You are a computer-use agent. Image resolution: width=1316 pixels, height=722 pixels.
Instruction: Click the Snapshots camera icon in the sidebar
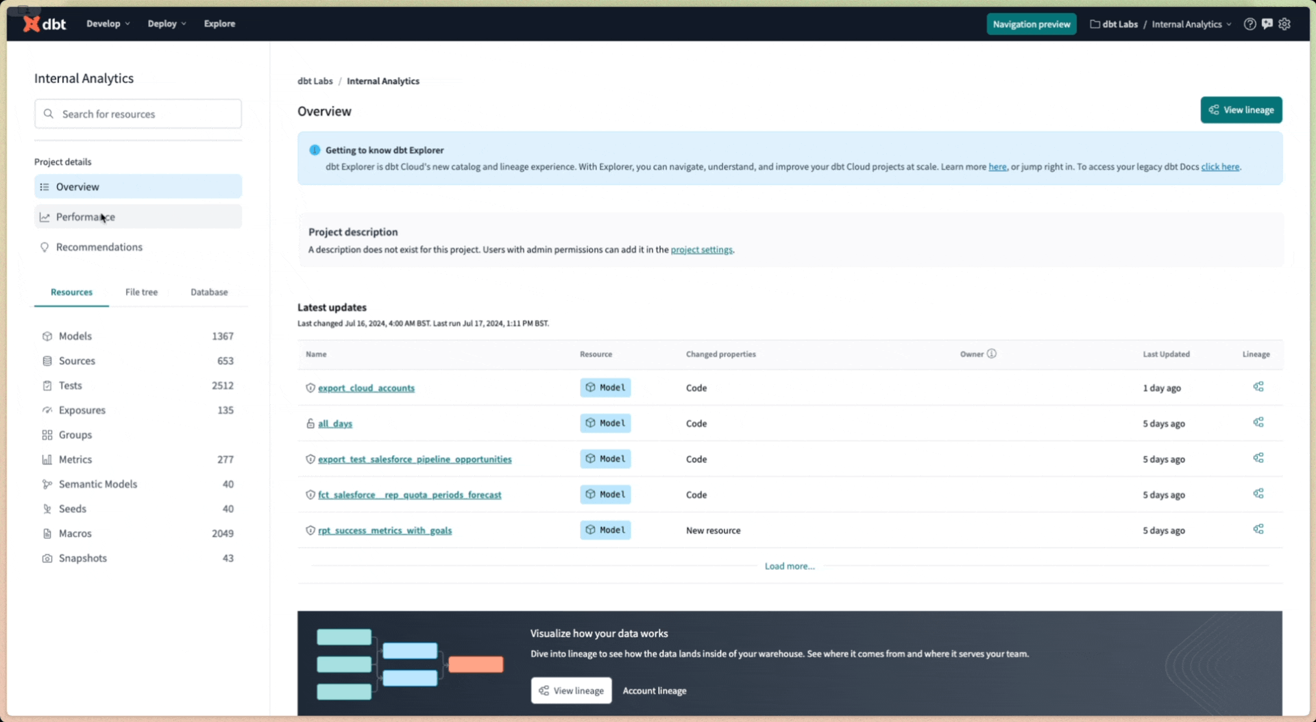47,558
